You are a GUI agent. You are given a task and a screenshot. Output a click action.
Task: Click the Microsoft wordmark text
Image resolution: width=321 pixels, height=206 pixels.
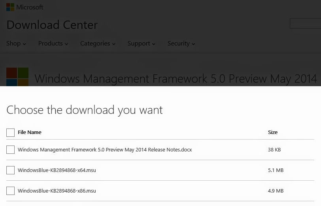point(30,7)
